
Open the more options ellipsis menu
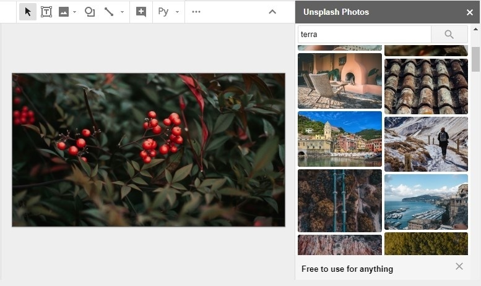[196, 12]
